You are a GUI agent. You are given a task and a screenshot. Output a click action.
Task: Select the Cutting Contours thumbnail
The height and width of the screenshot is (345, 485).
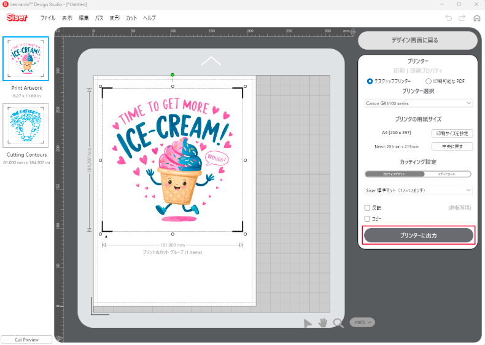click(26, 125)
